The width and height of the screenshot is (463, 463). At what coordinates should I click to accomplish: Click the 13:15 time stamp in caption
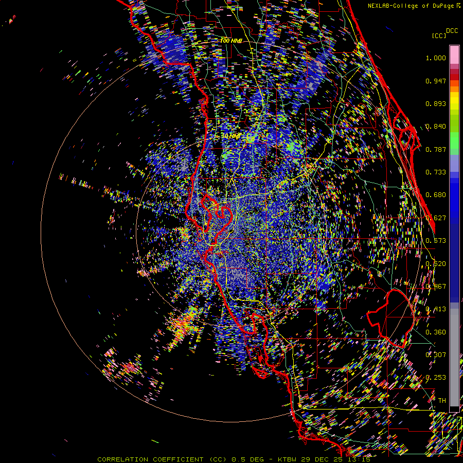[x=358, y=459]
